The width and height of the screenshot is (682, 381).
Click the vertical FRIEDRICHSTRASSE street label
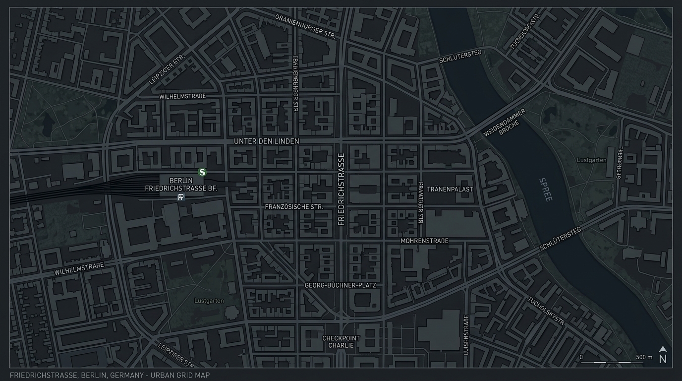[x=341, y=190]
